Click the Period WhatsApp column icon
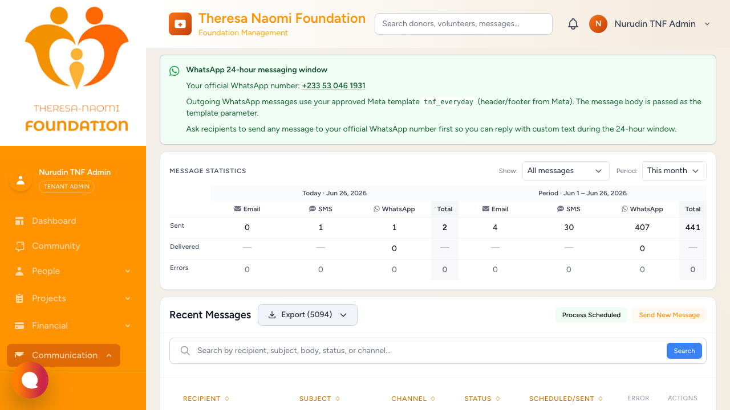Image resolution: width=730 pixels, height=410 pixels. point(624,209)
